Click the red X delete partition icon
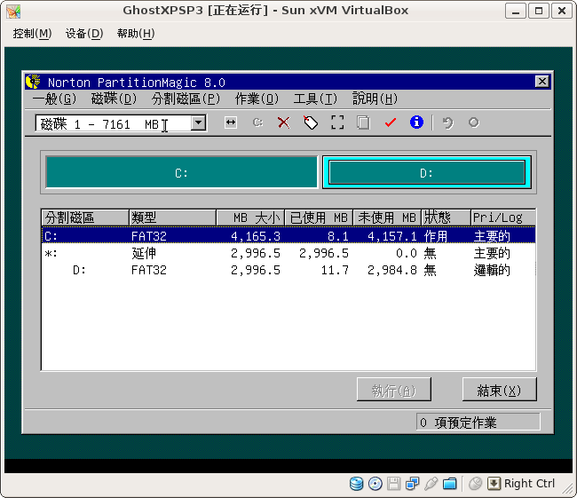 [x=284, y=123]
